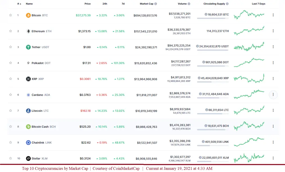285x172 pixels.
Task: Star Litecoin in the watchlist
Action: coord(11,110)
